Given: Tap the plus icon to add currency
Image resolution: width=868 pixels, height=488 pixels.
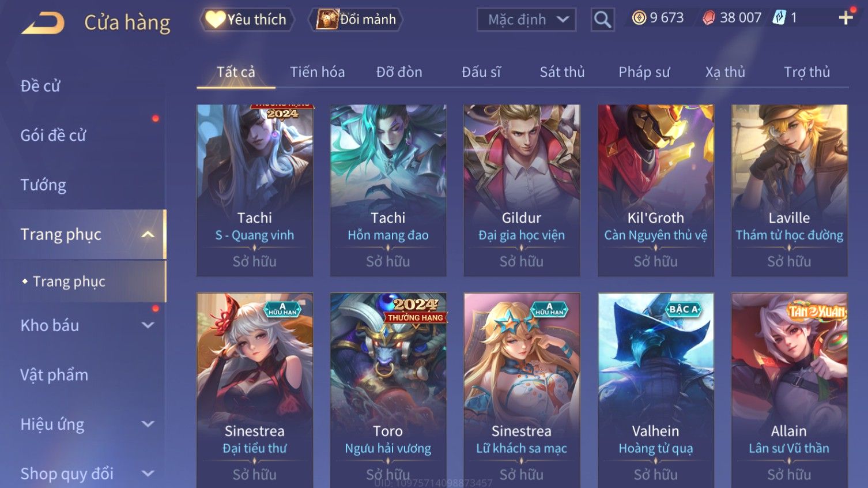Looking at the screenshot, I should [846, 18].
